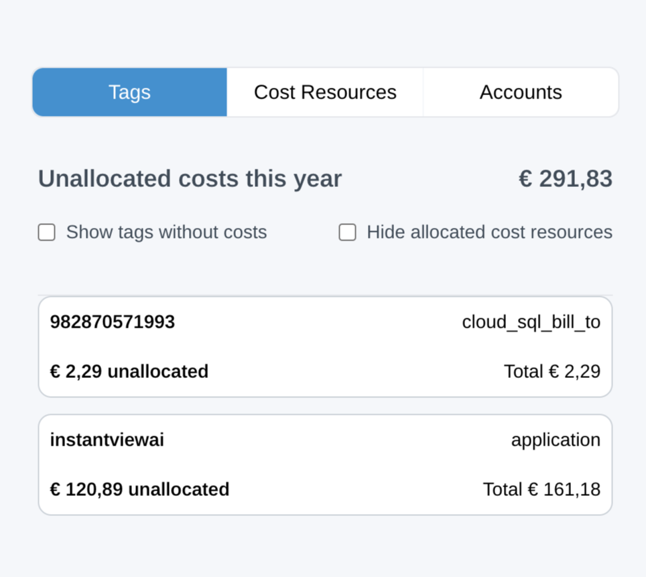The width and height of the screenshot is (646, 577).
Task: Switch to the Tags tab
Action: (129, 92)
